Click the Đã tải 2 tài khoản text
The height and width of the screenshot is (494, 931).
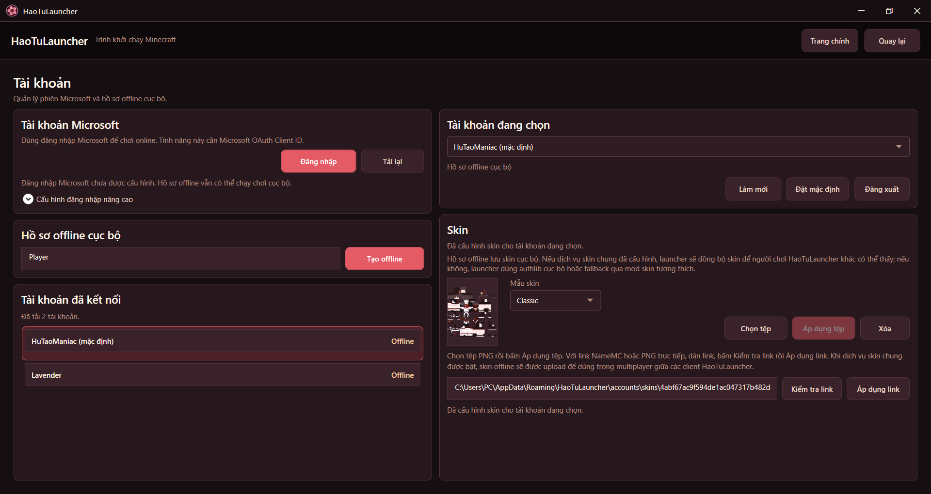50,317
